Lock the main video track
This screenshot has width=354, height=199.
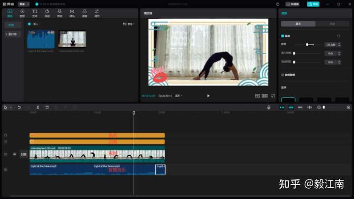(5, 154)
